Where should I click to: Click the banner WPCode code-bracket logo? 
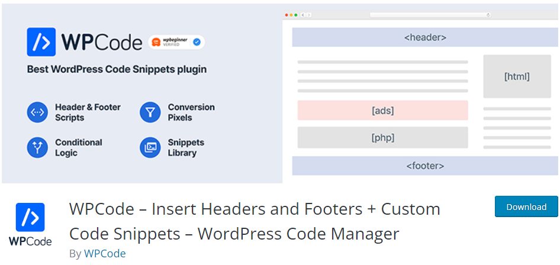[x=41, y=42]
